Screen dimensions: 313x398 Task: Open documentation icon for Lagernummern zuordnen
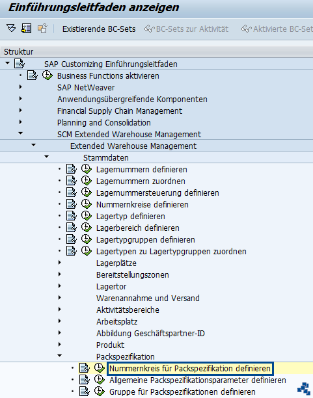coord(72,181)
